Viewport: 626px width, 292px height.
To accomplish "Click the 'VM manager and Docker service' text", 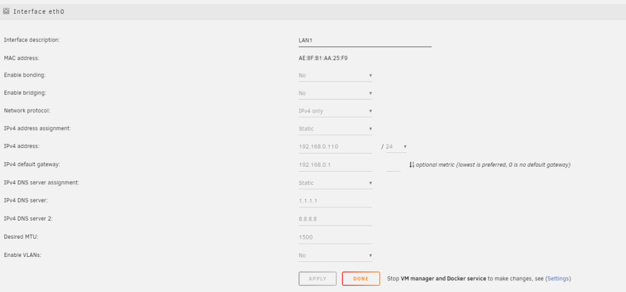I will [x=443, y=278].
